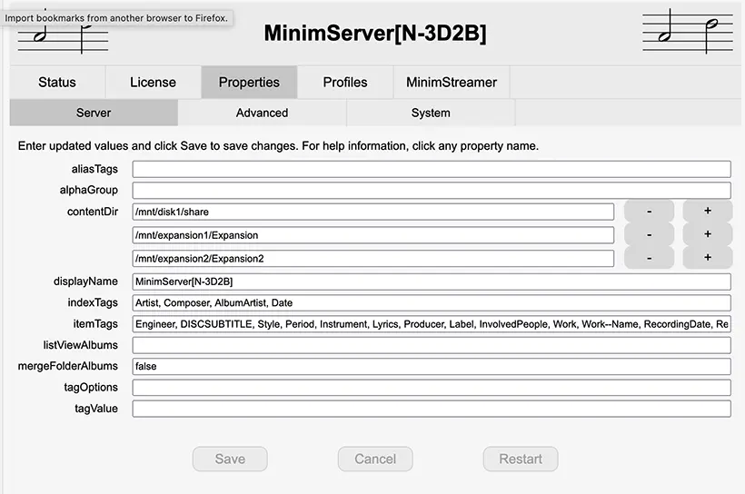
Task: Add a directory after /mnt/expansion1/Expansion
Action: (708, 234)
